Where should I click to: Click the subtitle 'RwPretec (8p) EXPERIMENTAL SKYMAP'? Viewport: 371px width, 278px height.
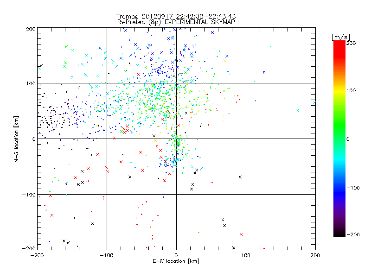click(x=176, y=22)
